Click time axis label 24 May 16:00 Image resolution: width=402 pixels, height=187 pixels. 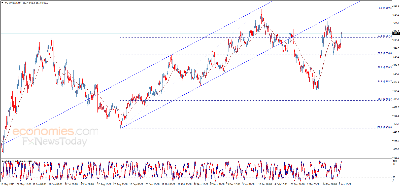pos(24,184)
